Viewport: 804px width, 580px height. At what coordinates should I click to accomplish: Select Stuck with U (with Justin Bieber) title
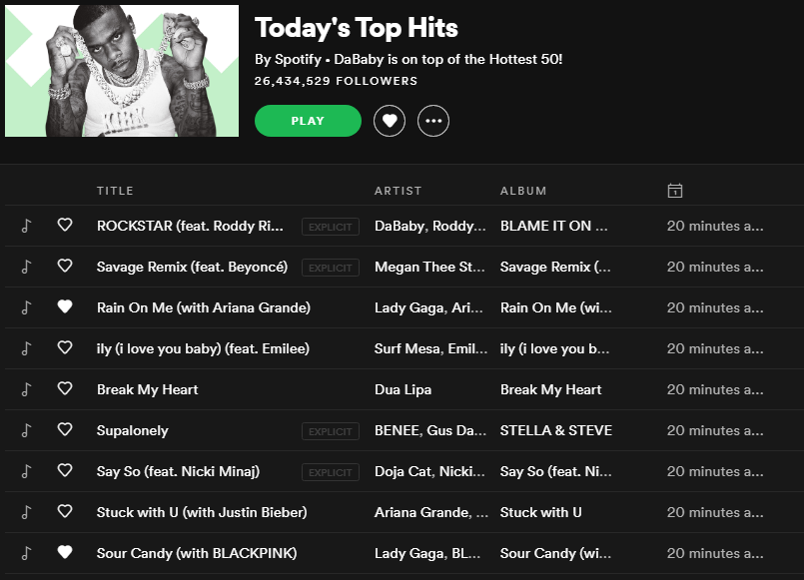(202, 513)
